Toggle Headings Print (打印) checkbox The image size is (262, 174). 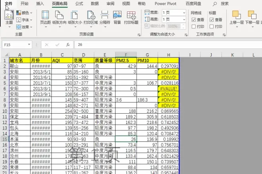click(212, 27)
